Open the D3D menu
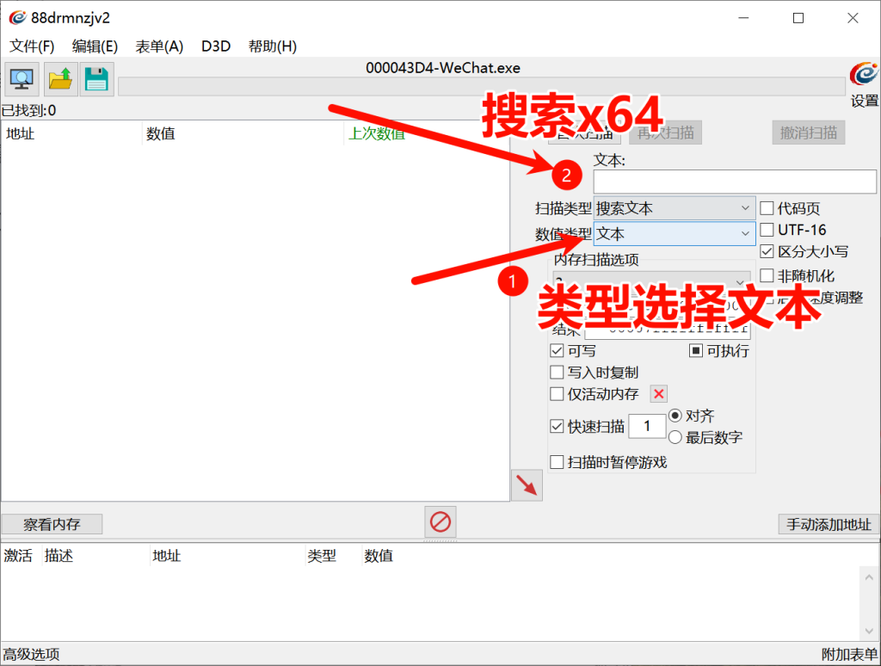 [216, 46]
